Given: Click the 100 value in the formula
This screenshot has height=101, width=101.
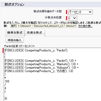Looking at the screenshot, I should click(x=7, y=81).
